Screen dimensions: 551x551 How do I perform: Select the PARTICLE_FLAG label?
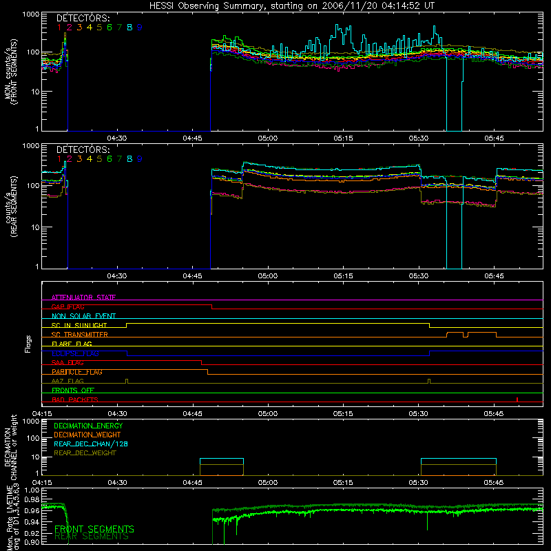[77, 372]
